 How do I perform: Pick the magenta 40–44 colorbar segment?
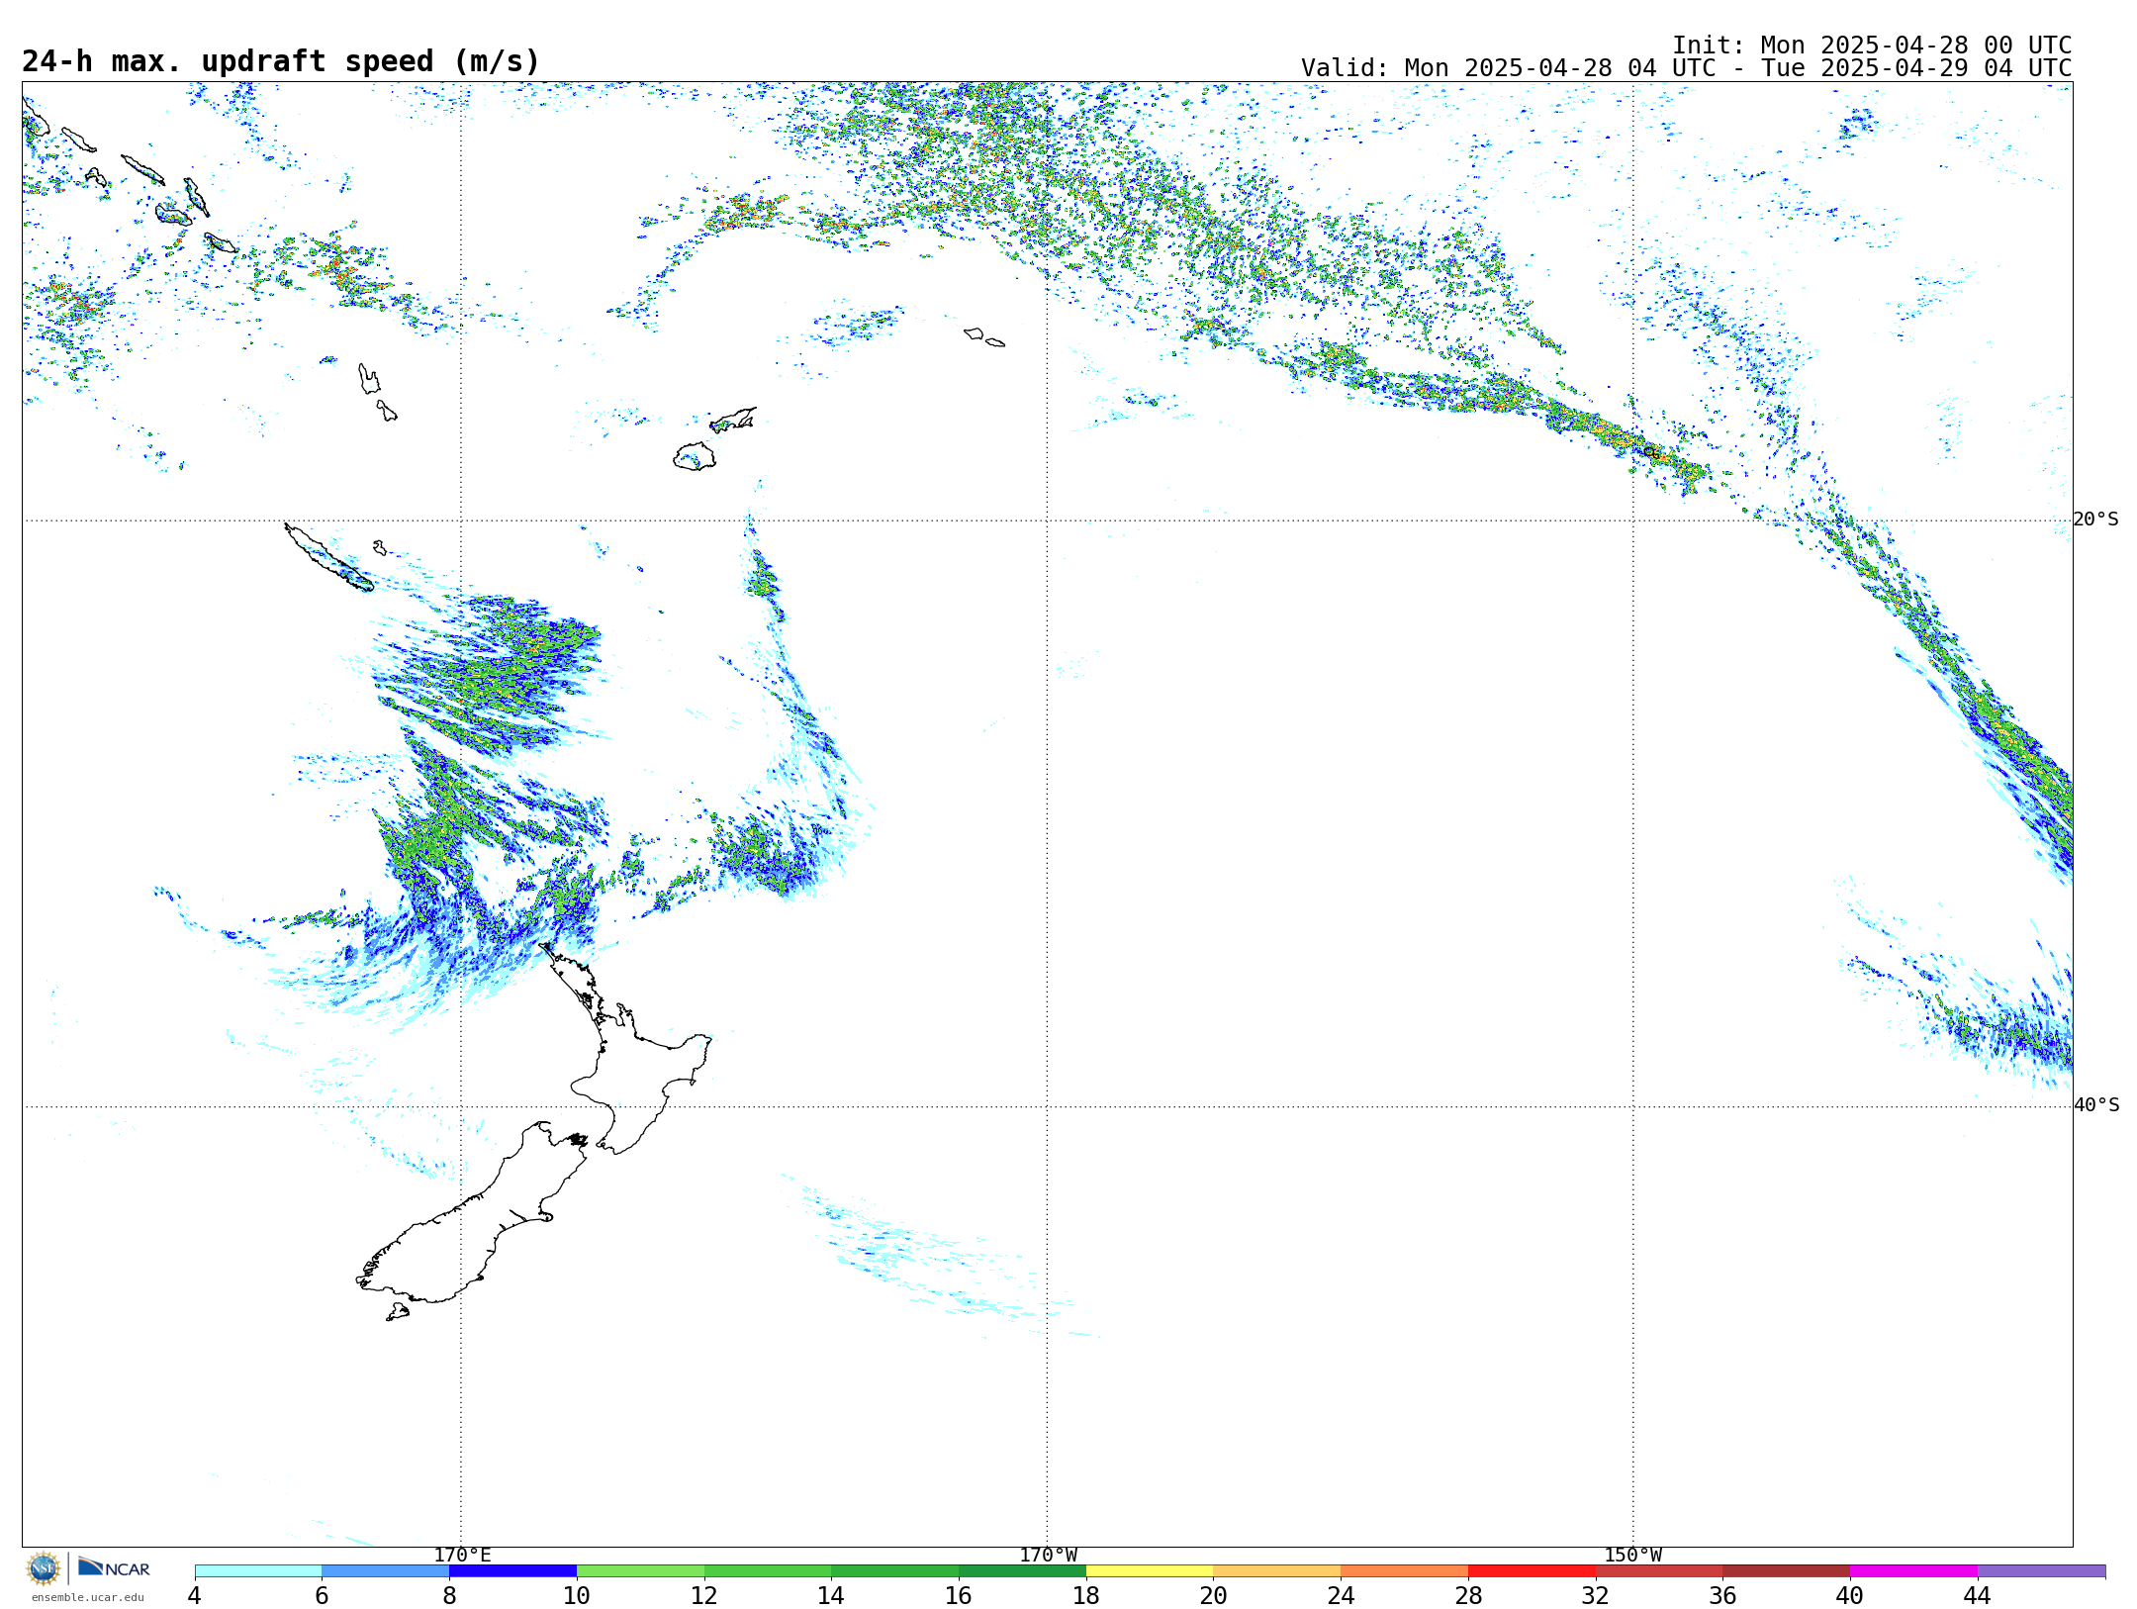[x=1914, y=1570]
